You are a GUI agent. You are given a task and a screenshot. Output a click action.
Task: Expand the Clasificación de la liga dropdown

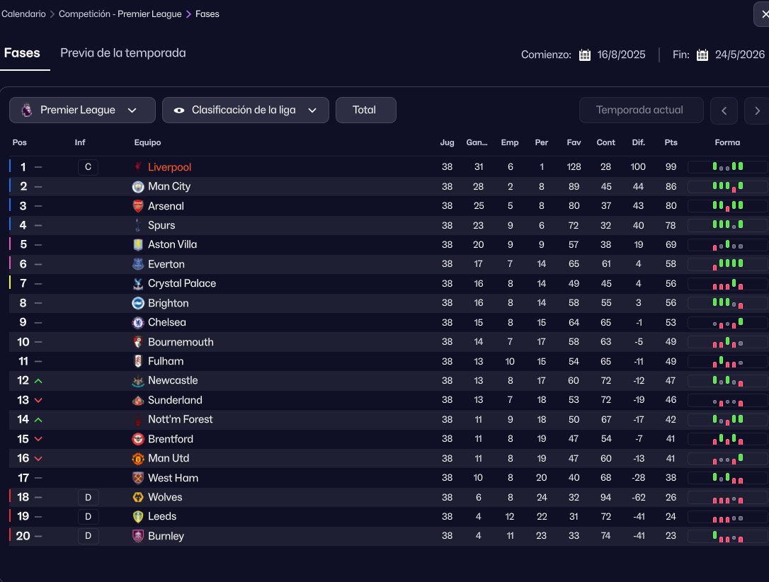point(245,110)
